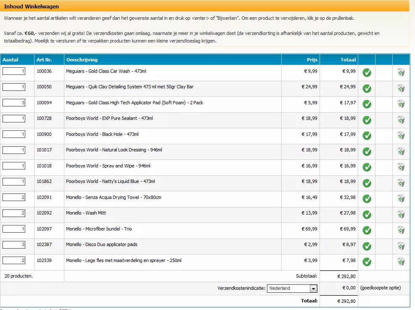Focus quantity field for Monello Wash Mitt
415x310 pixels.
(14, 213)
